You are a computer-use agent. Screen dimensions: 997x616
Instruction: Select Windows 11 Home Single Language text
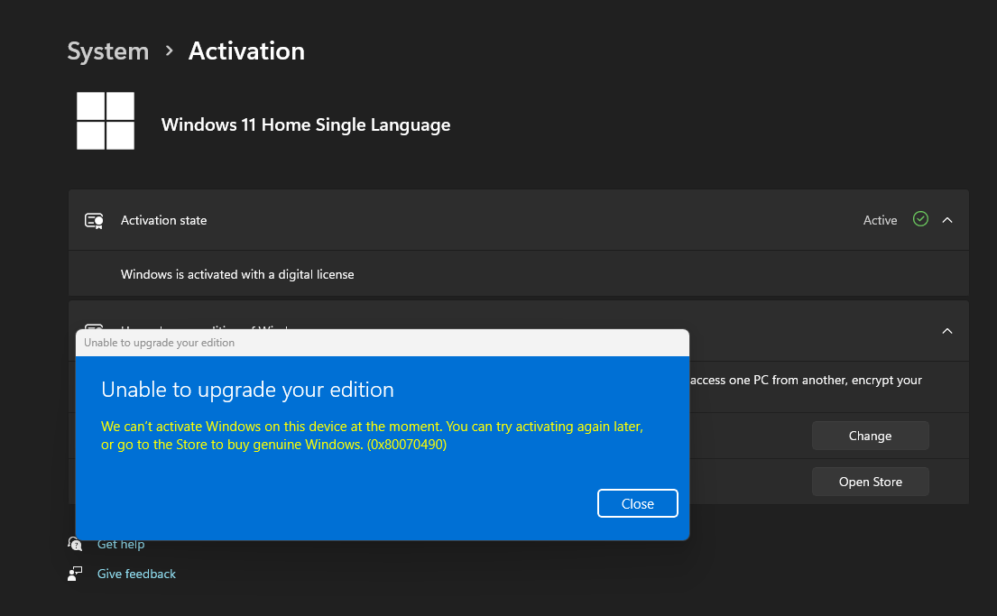306,124
